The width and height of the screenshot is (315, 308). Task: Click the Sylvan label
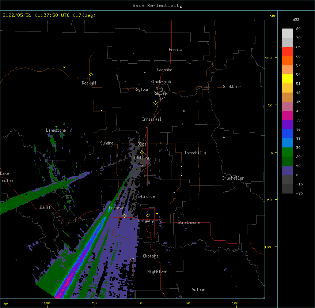point(143,90)
